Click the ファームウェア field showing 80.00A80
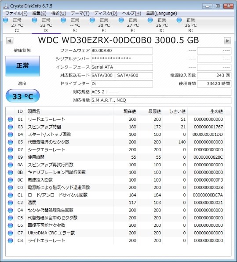237x262 pixels. click(122, 51)
